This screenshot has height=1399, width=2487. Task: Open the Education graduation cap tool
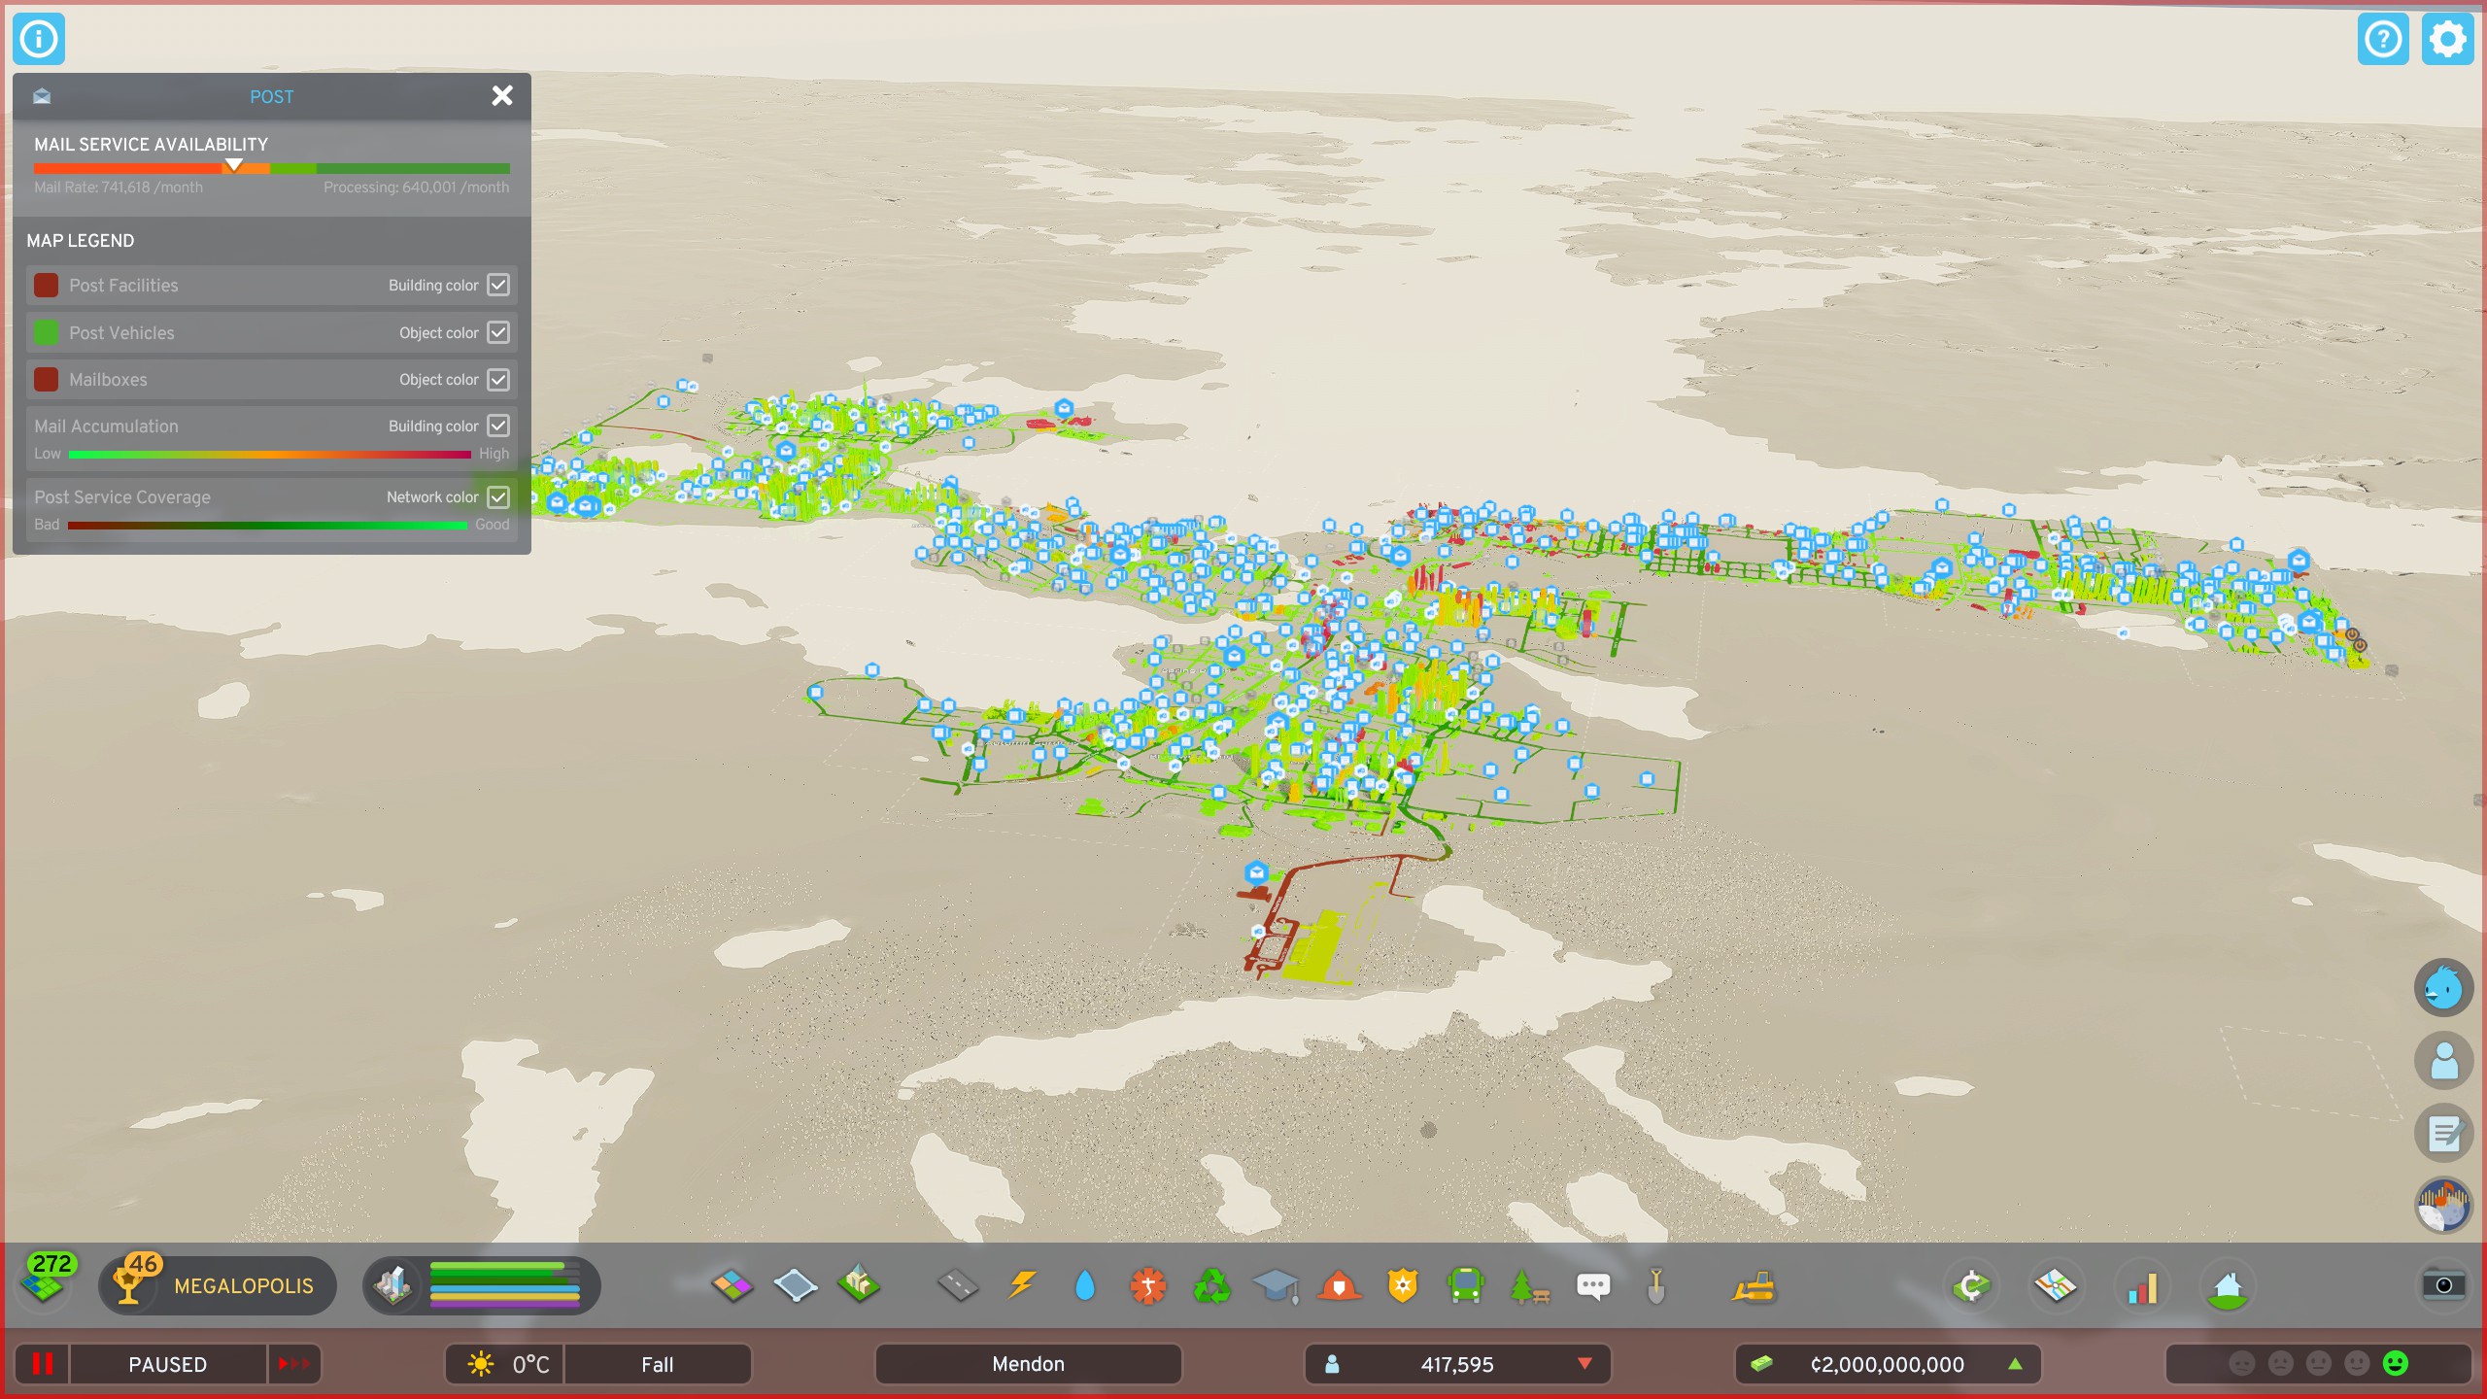pyautogui.click(x=1275, y=1285)
